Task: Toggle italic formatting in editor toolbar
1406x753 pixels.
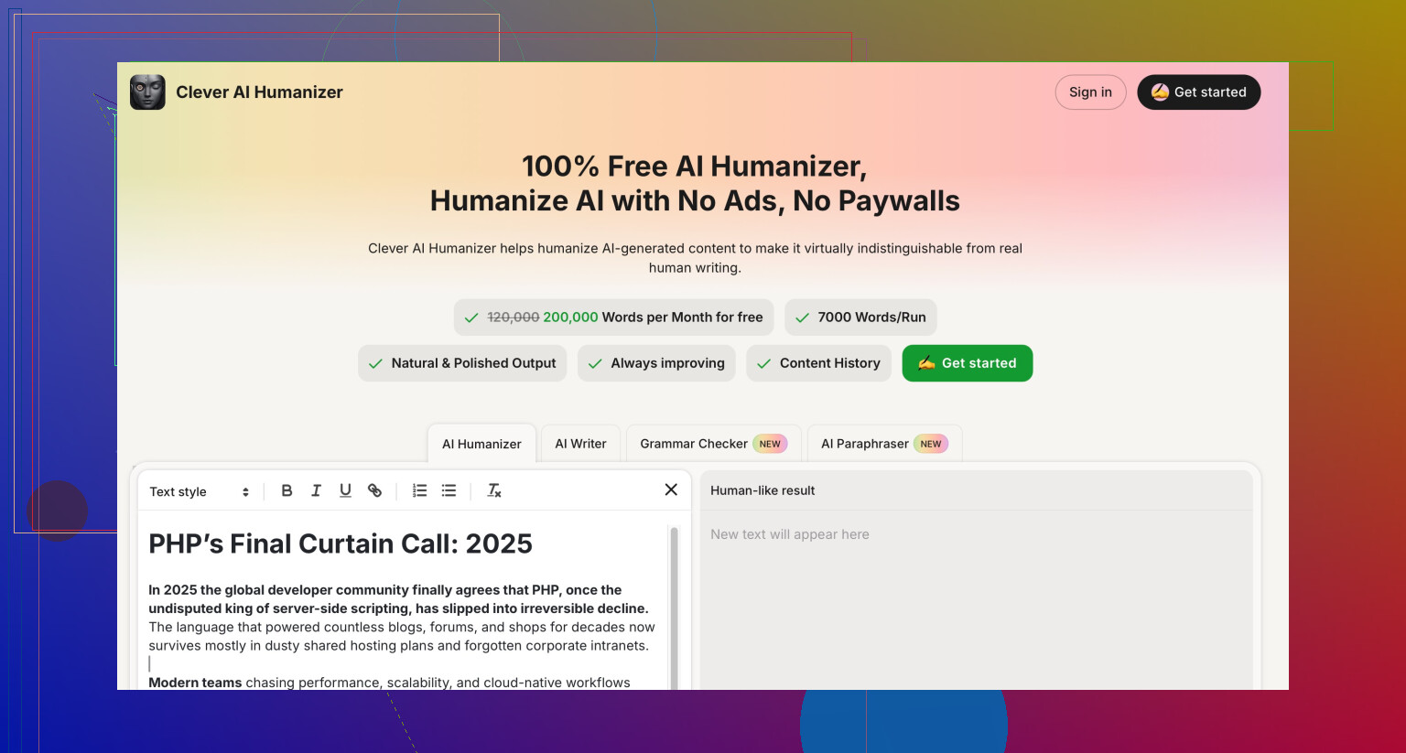Action: tap(316, 490)
